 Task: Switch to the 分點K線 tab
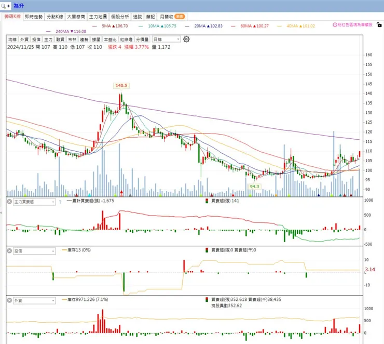tap(55, 17)
